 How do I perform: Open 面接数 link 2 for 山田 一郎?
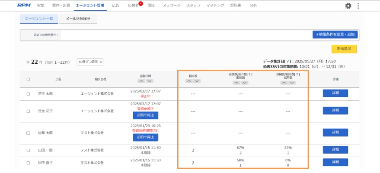[x=240, y=153]
